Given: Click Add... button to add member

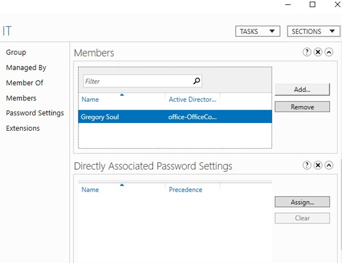Looking at the screenshot, I should coord(302,89).
